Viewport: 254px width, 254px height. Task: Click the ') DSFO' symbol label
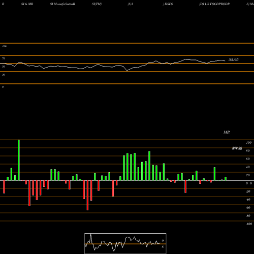[x=168, y=4]
